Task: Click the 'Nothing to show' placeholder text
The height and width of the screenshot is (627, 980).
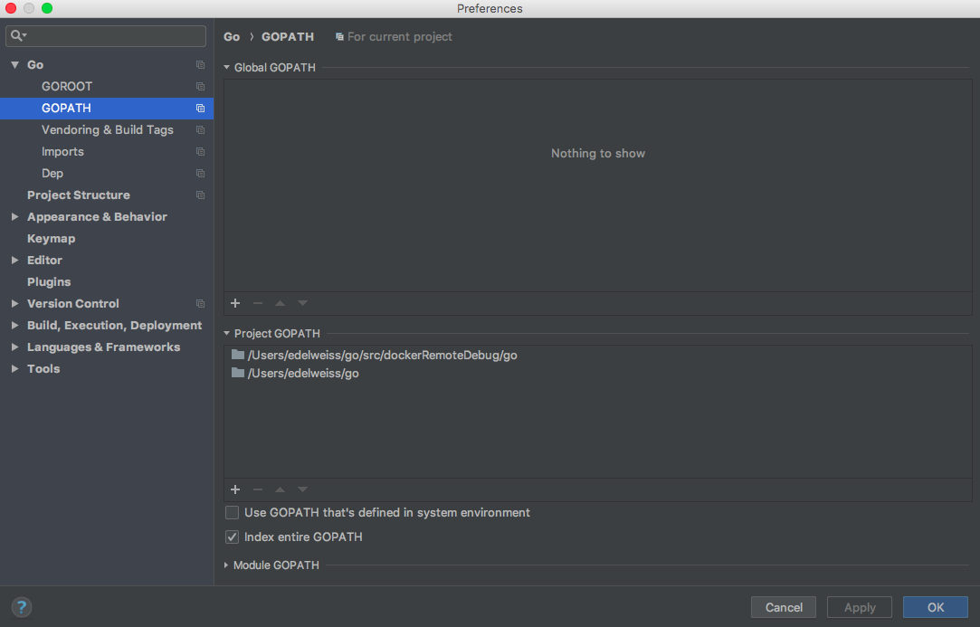Action: click(x=598, y=153)
